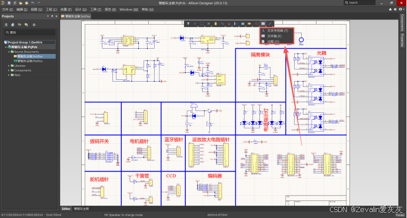
Task: Click the Save All documents icon
Action: pos(15,3)
